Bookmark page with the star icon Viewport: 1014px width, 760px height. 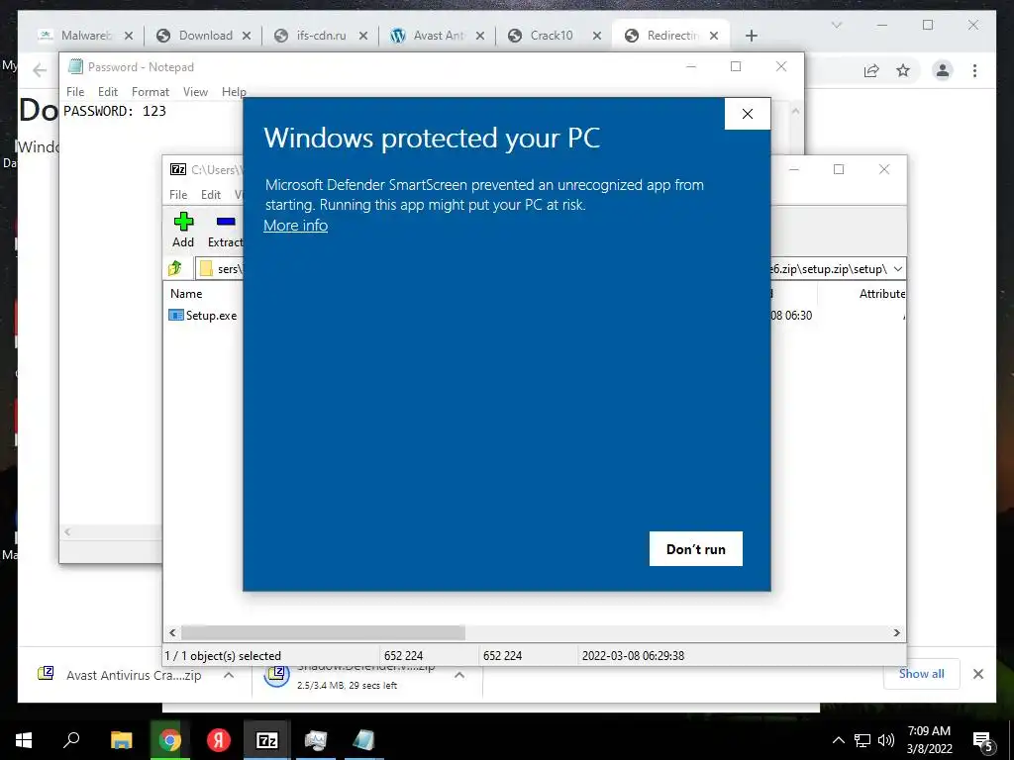pyautogui.click(x=903, y=70)
